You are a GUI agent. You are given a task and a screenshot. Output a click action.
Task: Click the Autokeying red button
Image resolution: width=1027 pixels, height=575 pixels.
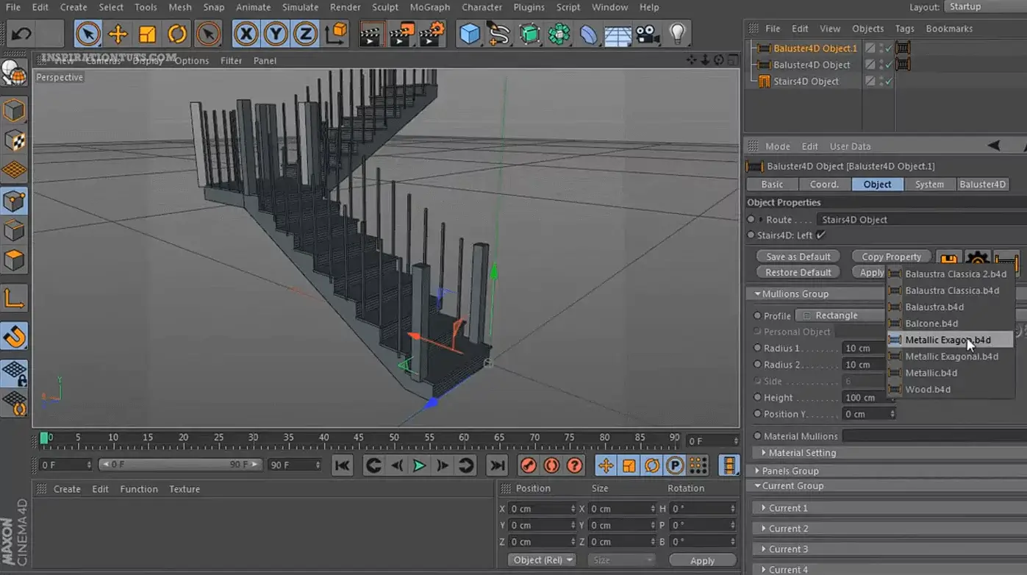(551, 465)
